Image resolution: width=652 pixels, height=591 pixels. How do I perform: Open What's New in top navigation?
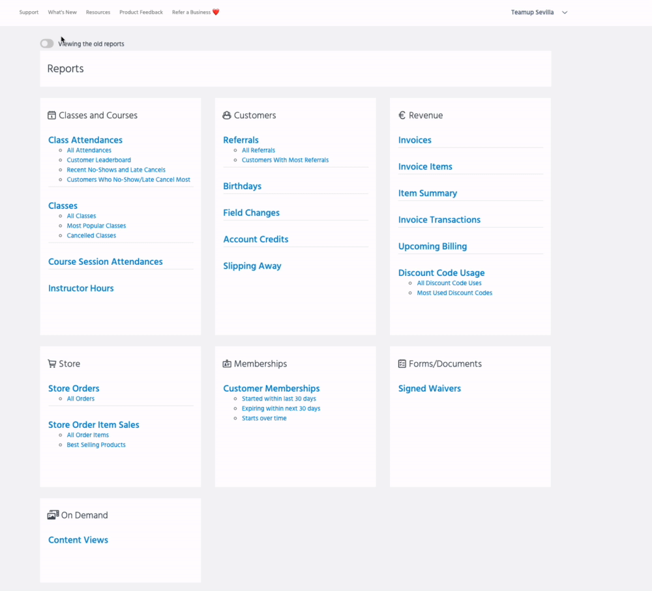[x=62, y=12]
